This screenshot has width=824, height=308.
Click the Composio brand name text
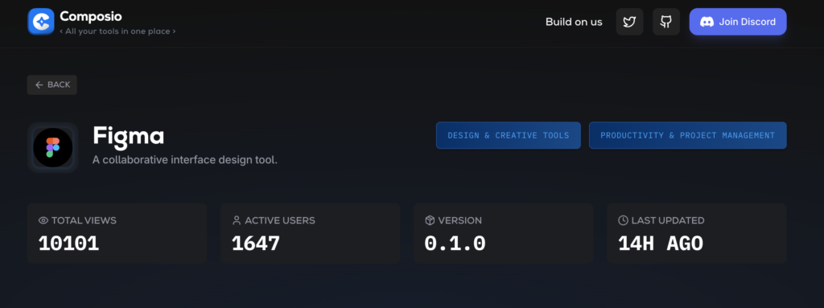click(90, 16)
